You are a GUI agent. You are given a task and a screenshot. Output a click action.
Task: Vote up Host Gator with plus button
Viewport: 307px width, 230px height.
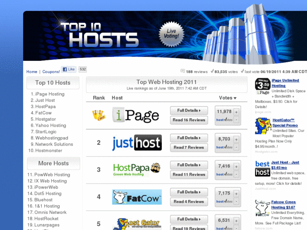(236, 221)
